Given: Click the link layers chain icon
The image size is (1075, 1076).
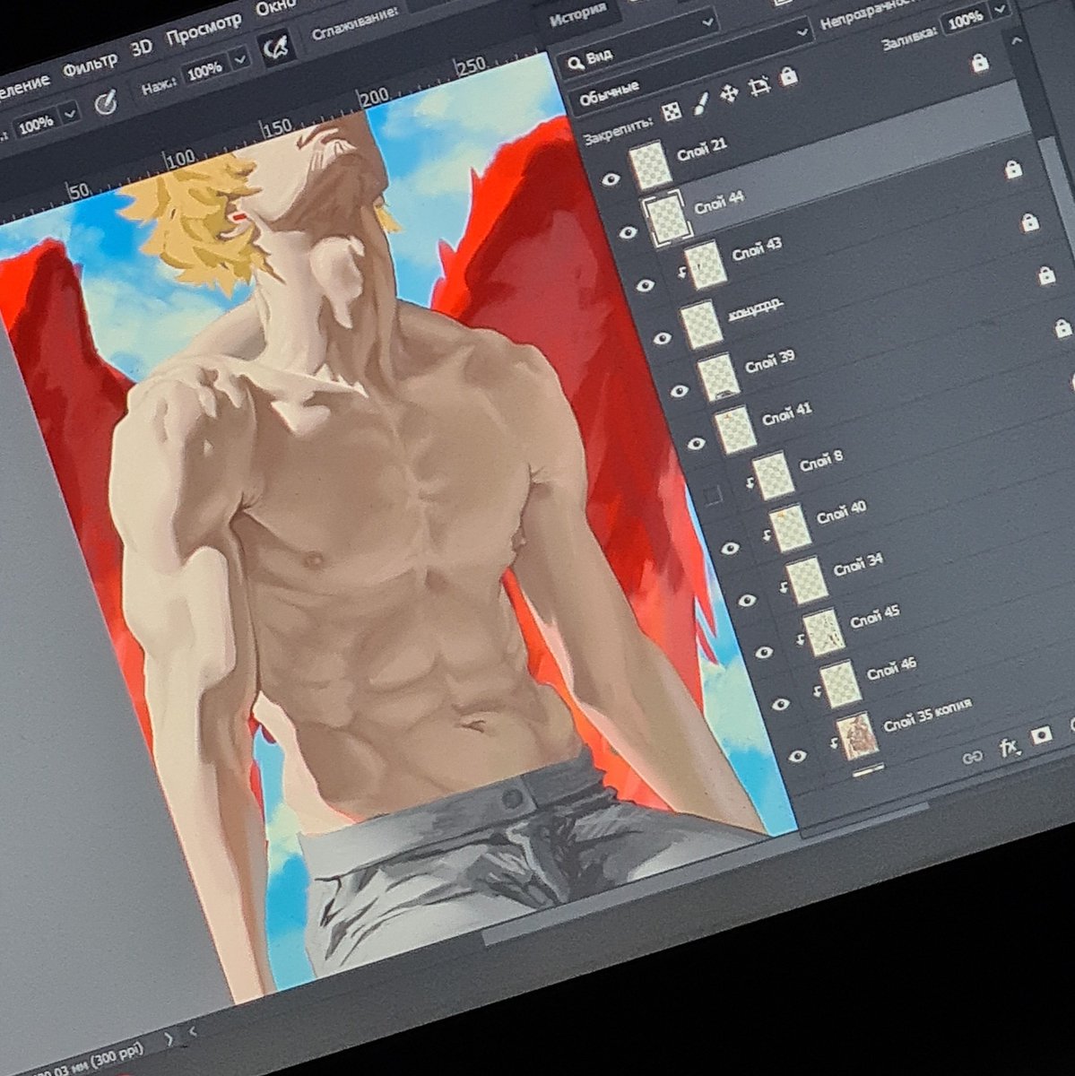Looking at the screenshot, I should (973, 758).
